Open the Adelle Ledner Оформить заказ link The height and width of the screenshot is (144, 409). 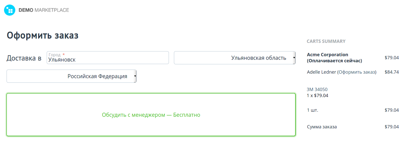[x=357, y=72]
